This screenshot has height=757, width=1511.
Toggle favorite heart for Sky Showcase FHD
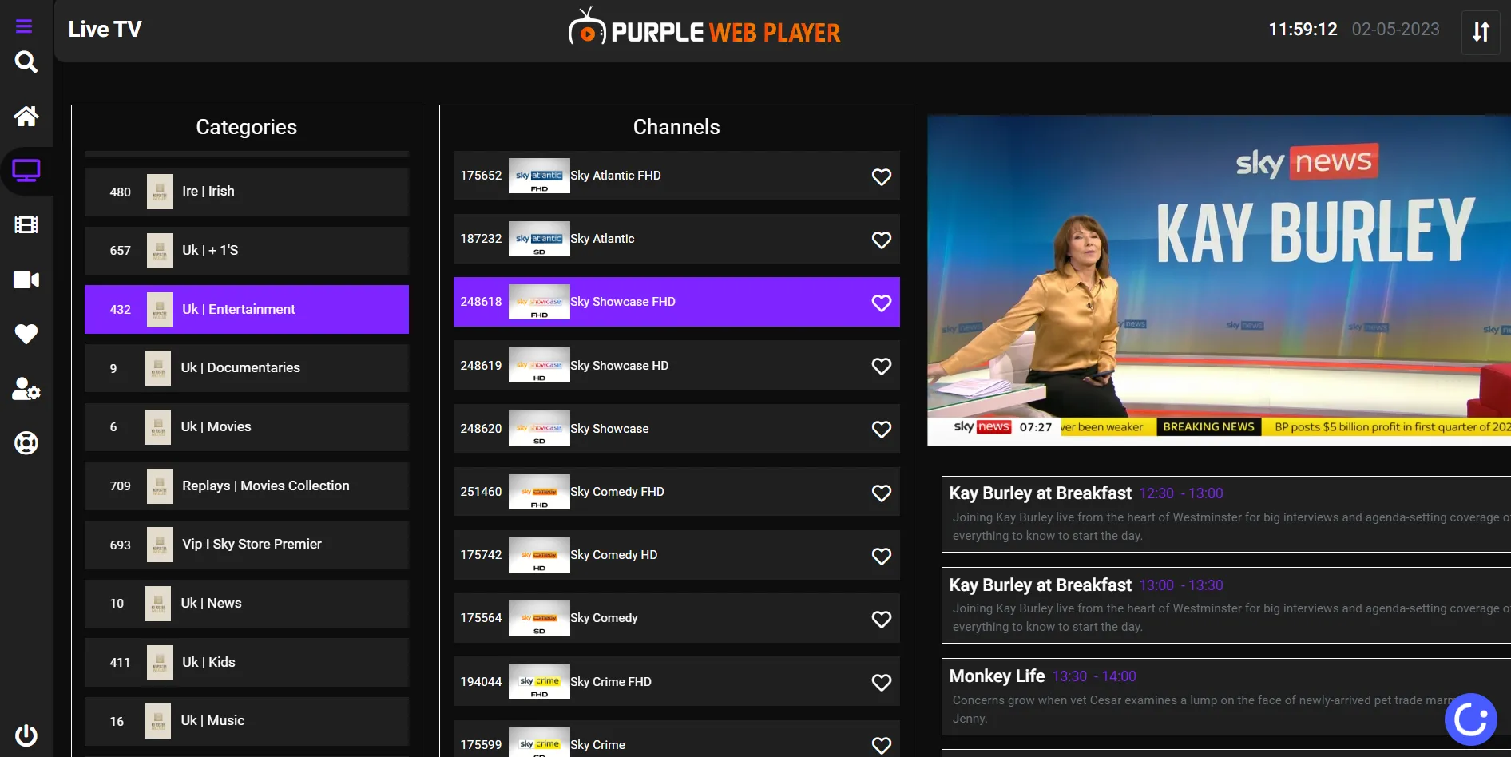tap(882, 303)
